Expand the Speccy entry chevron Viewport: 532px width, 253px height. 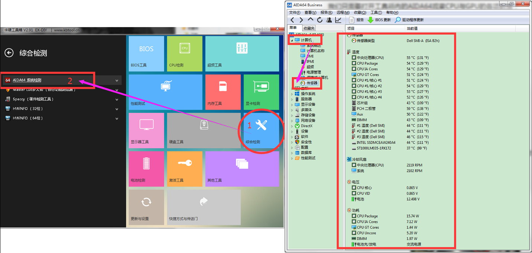117,99
